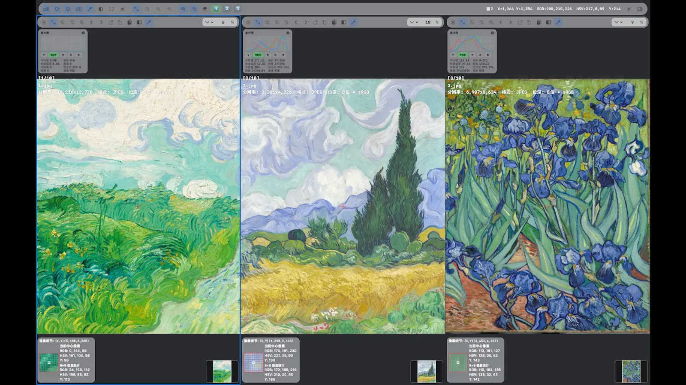Click the clipboard copy icon in the 3.jpg pane

(x=539, y=22)
